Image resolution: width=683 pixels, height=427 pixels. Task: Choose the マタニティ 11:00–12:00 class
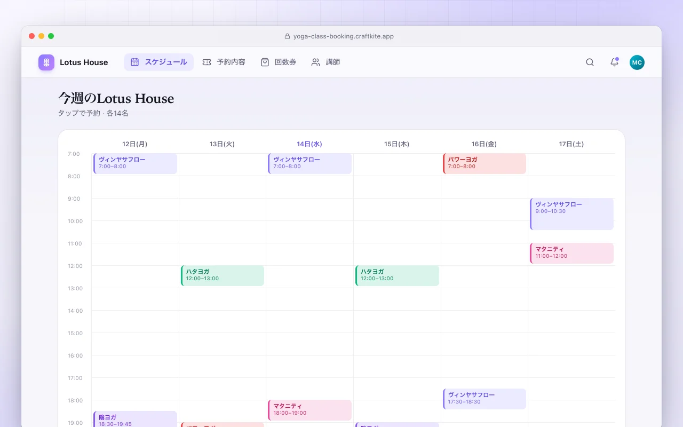point(571,254)
